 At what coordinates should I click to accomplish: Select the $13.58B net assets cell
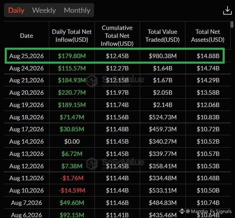point(208,93)
